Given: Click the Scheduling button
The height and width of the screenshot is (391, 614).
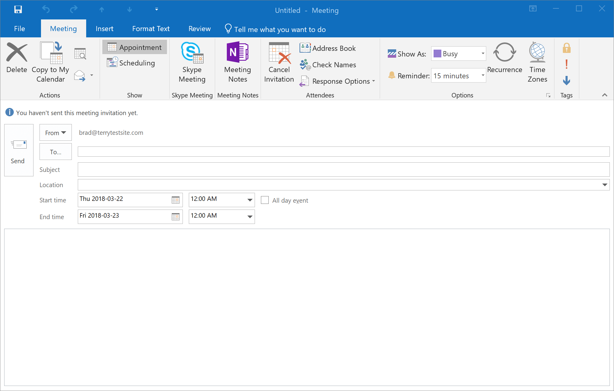Looking at the screenshot, I should pos(131,63).
